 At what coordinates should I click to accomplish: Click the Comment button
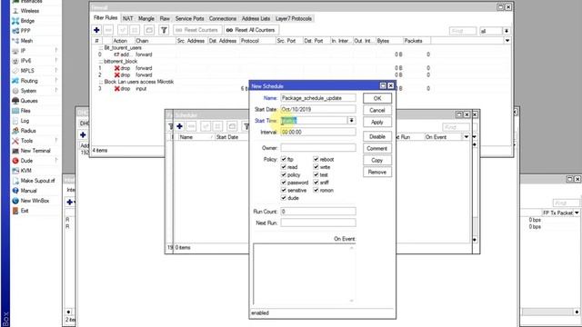point(377,148)
